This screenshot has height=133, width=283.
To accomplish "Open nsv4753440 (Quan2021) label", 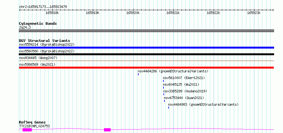I will click(184, 98).
